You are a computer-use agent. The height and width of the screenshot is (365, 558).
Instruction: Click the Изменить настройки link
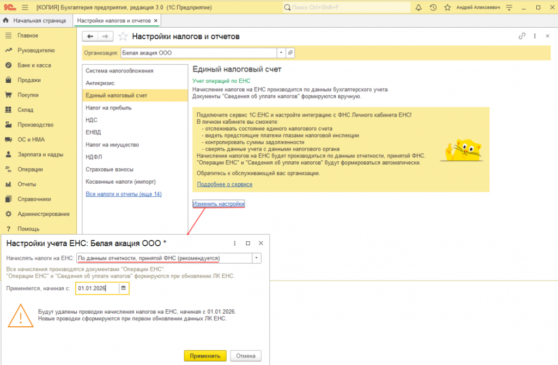click(x=219, y=204)
